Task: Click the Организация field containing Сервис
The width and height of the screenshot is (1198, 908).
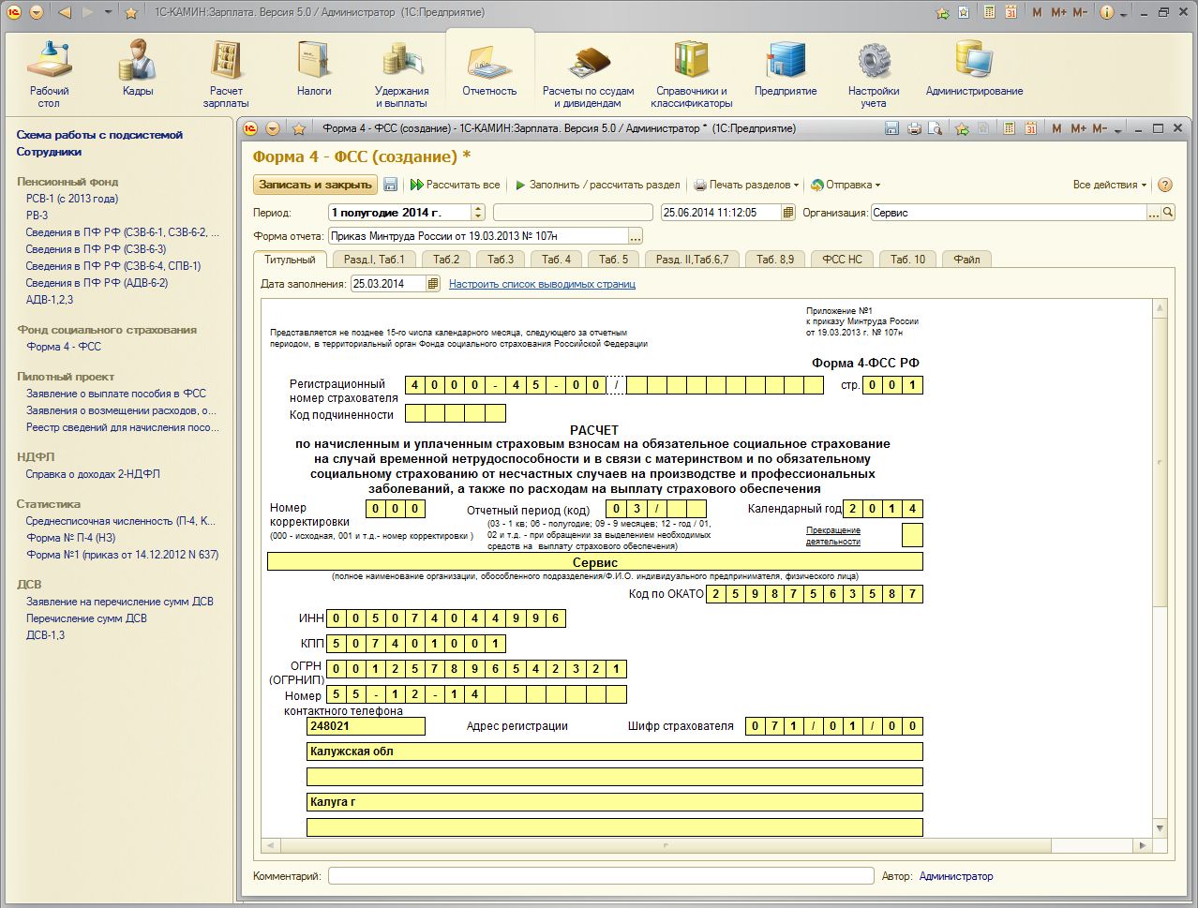Action: point(1009,213)
